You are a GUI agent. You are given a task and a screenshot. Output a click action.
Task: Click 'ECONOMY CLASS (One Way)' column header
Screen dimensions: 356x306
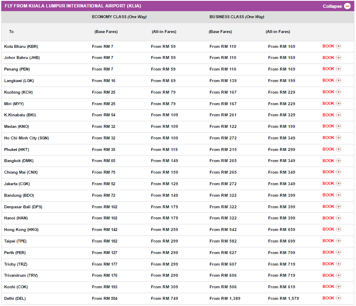(119, 17)
